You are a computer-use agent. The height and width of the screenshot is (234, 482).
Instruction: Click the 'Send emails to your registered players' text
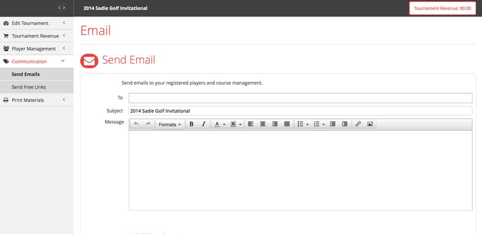click(192, 83)
